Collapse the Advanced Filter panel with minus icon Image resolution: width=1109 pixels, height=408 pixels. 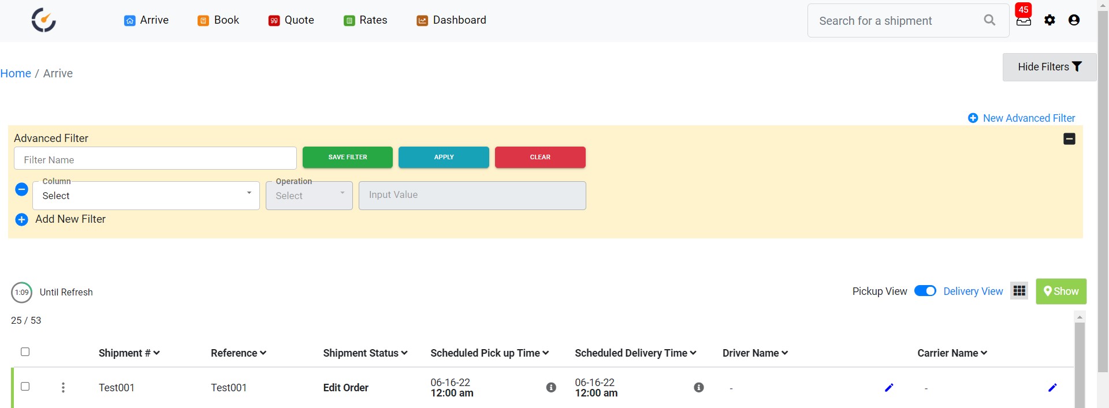[1069, 139]
